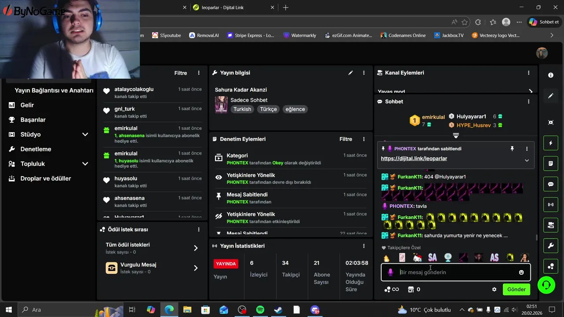
Task: Click the gift shop counter icon below chat
Action: click(x=414, y=289)
